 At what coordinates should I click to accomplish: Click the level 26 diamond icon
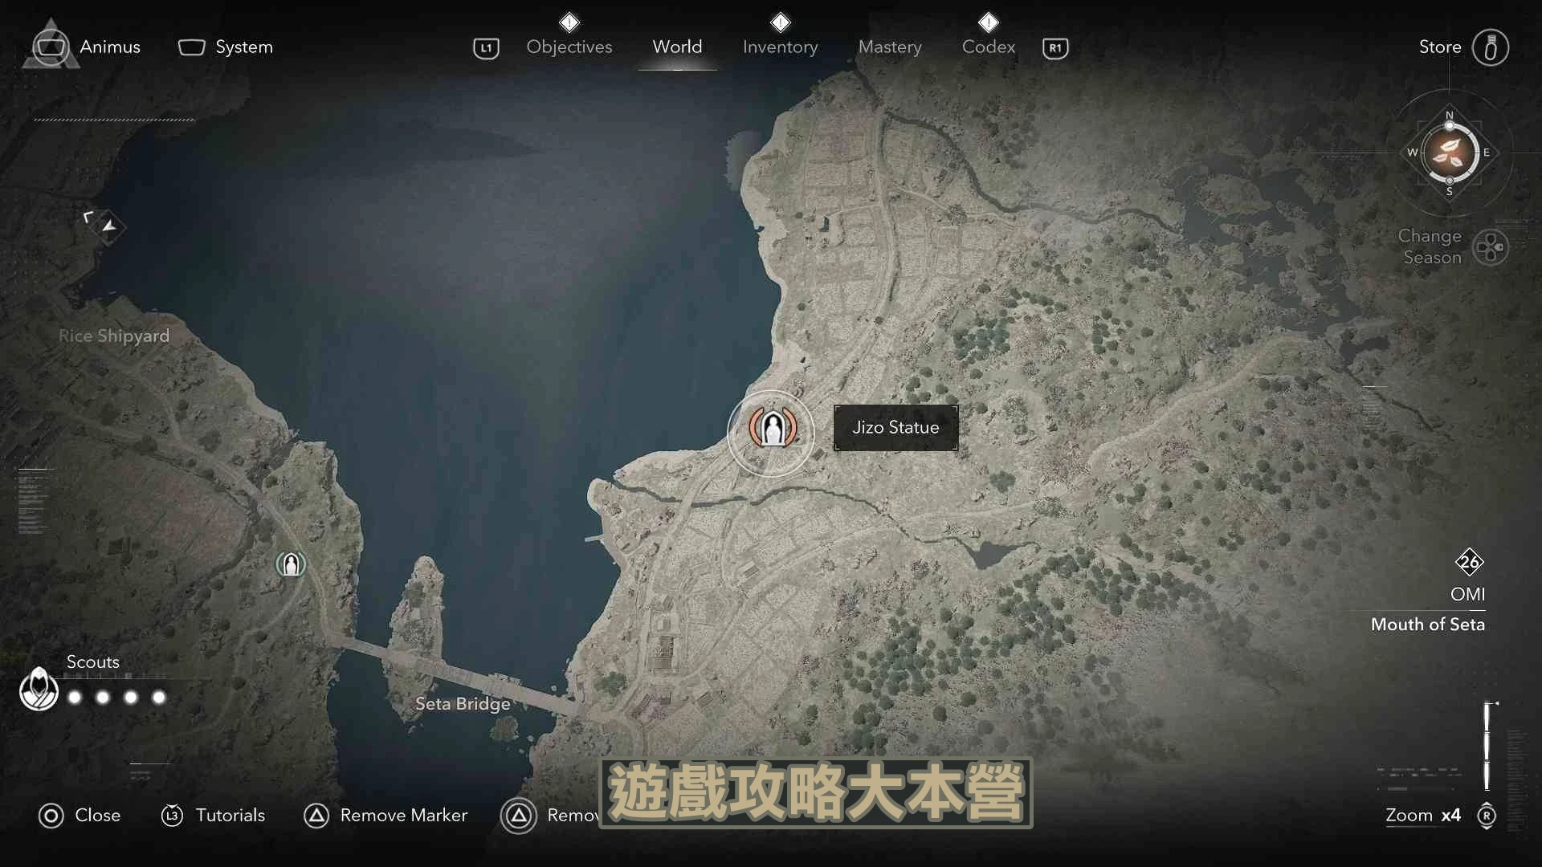coord(1469,562)
